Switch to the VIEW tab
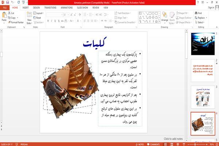This screenshot has height=146, width=219. click(x=106, y=8)
